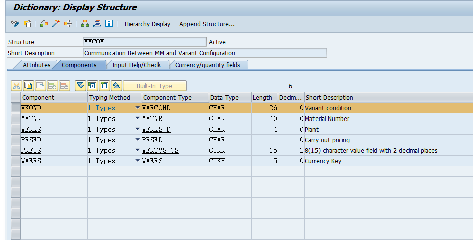Click the Display/Change toggle icon
This screenshot has width=473, height=240.
click(x=15, y=24)
